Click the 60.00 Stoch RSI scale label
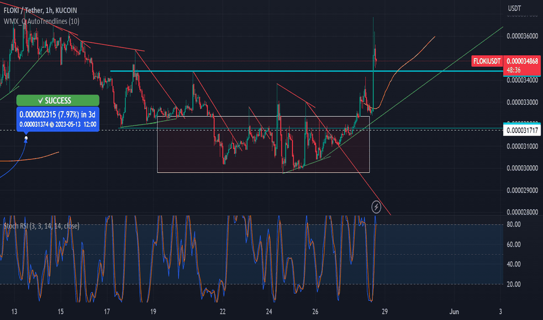 (x=513, y=244)
